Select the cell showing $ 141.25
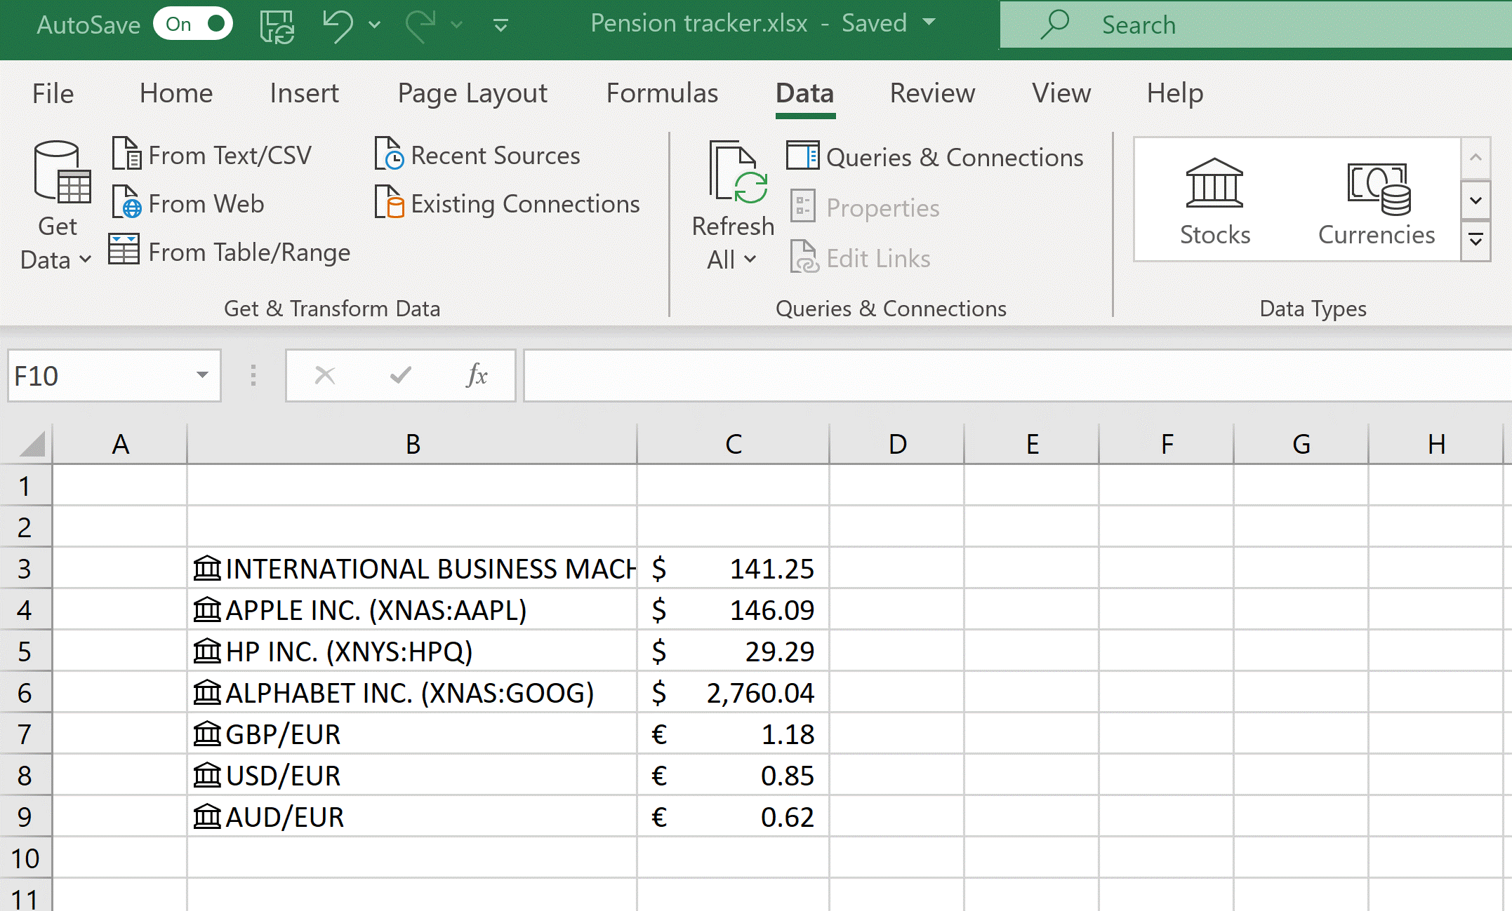This screenshot has width=1512, height=911. (x=734, y=568)
